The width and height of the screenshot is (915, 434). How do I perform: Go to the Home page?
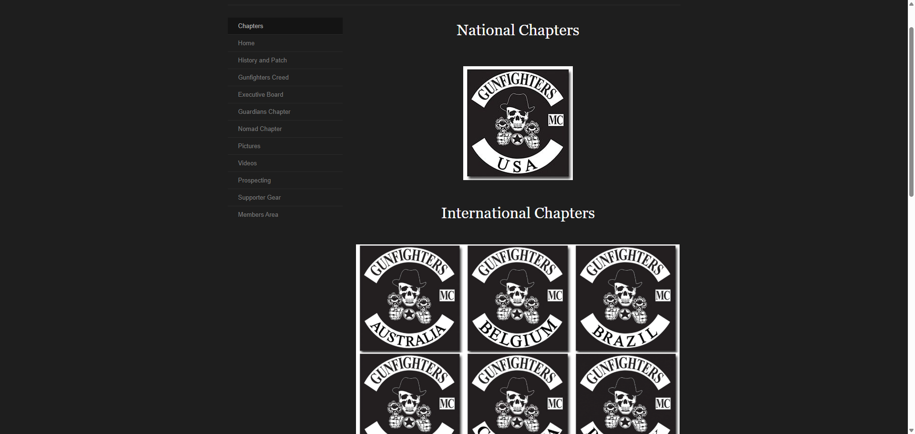tap(285, 43)
